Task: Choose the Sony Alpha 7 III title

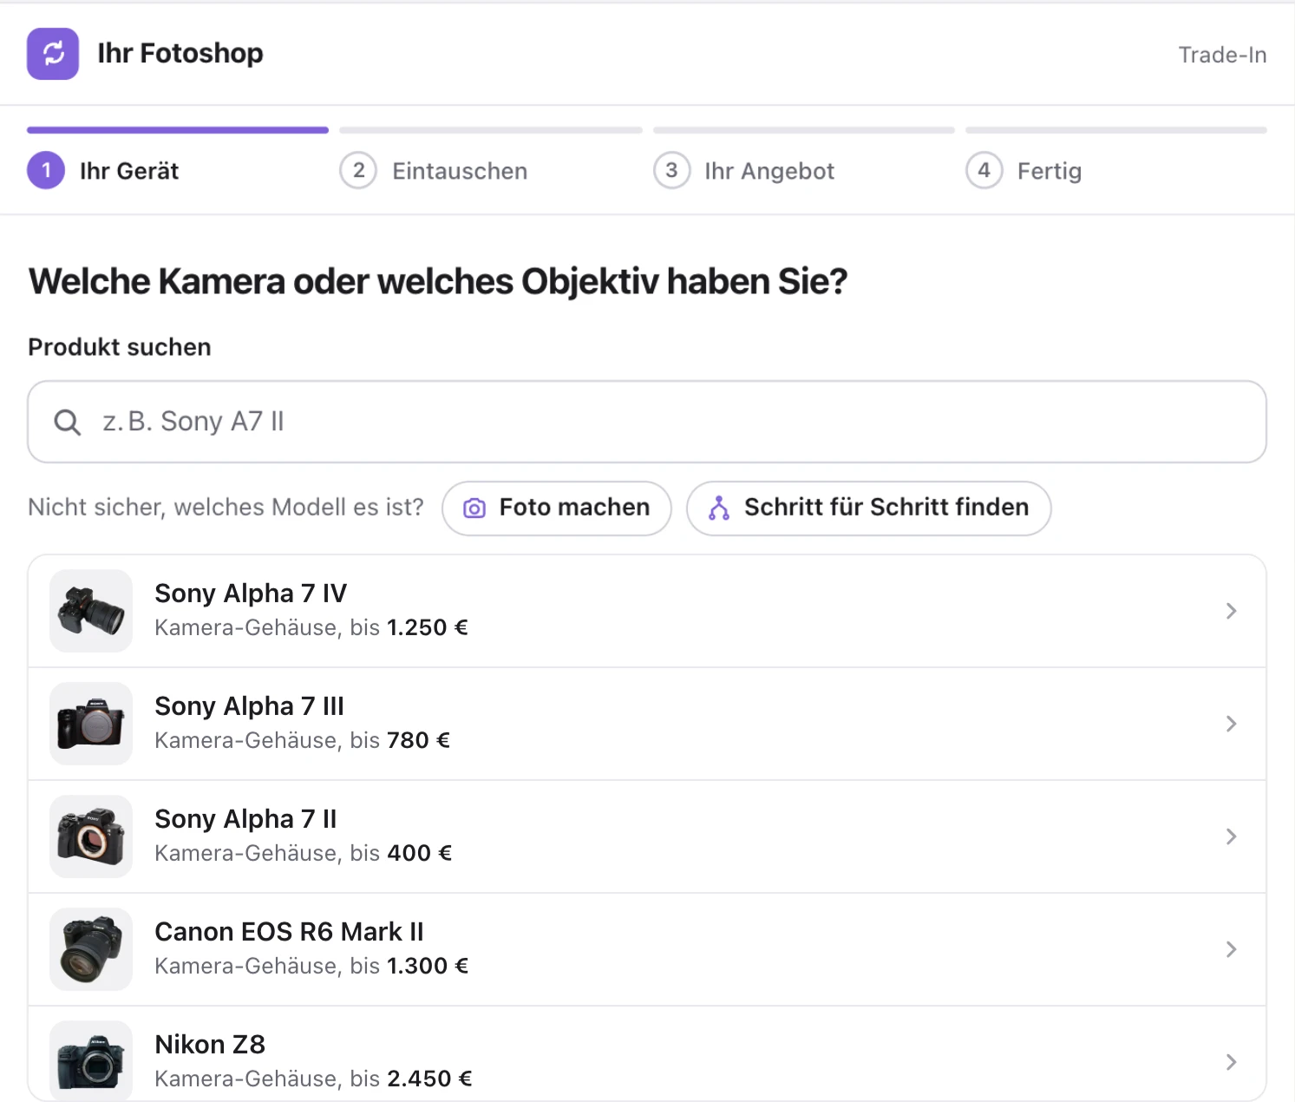Action: (250, 706)
